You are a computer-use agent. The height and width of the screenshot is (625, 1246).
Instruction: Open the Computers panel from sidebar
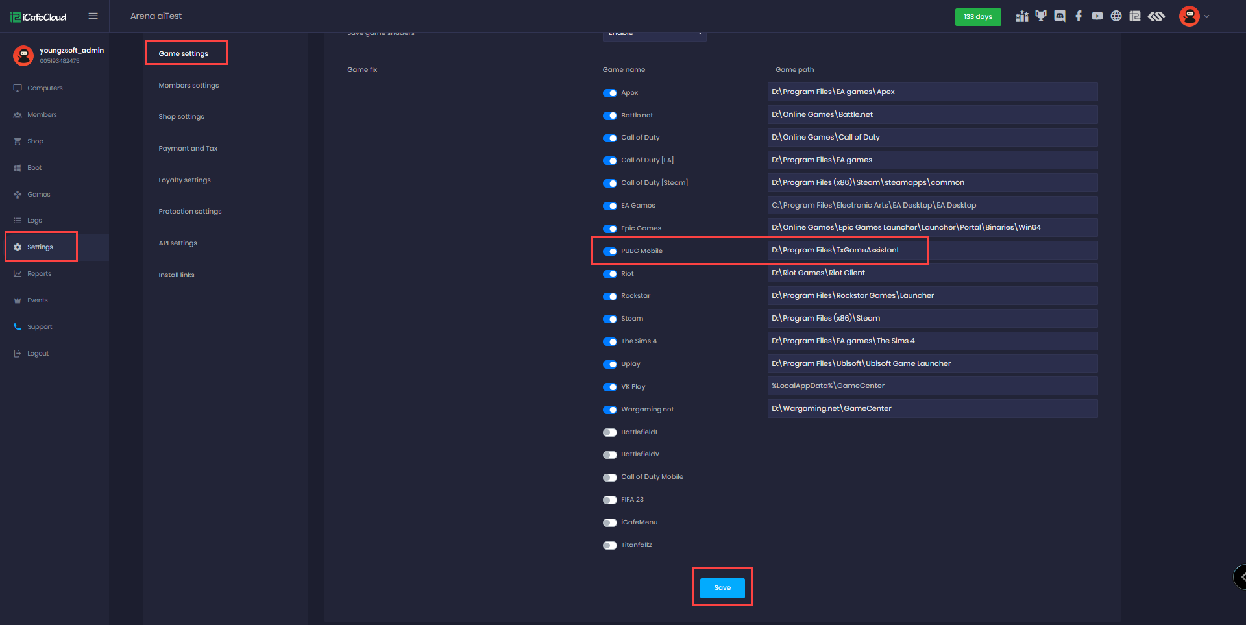[45, 88]
